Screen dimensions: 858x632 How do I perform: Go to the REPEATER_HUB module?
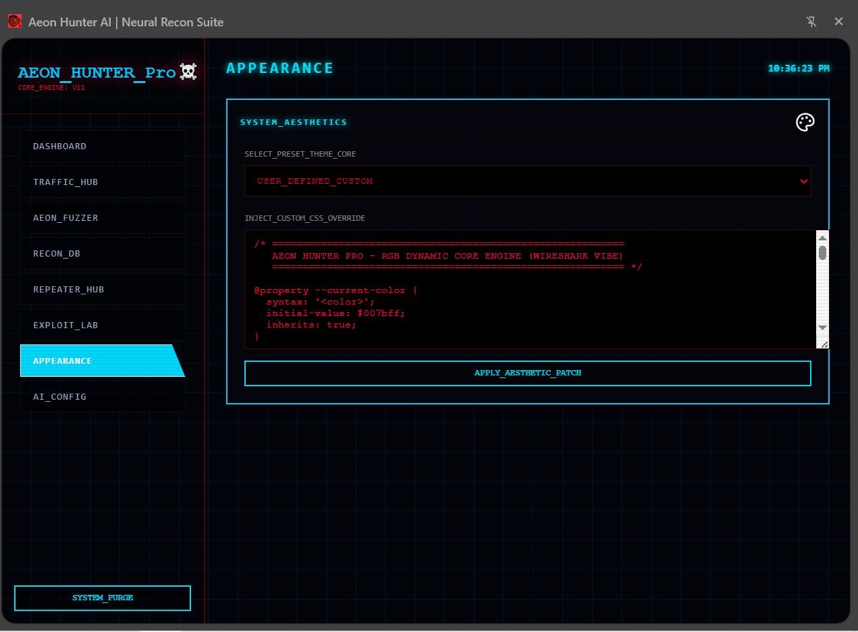102,289
